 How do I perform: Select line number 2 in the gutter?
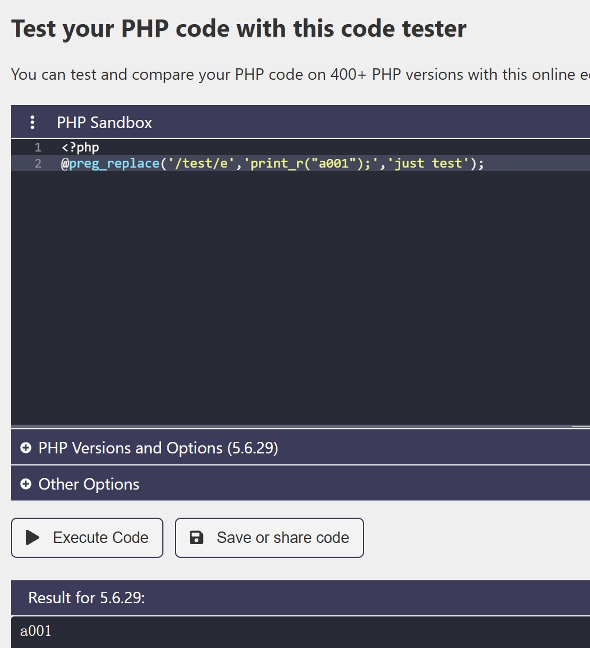click(38, 164)
